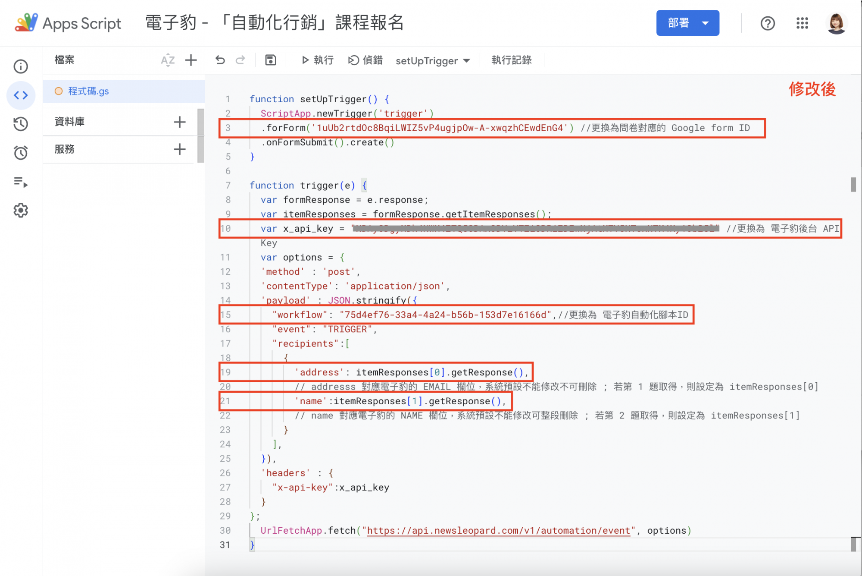Open the Executions list icon in sidebar

pos(21,182)
